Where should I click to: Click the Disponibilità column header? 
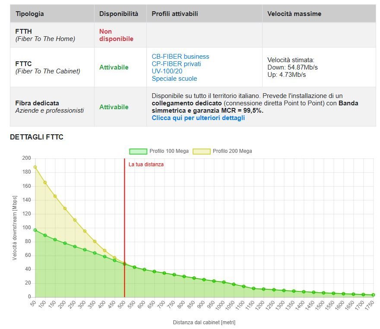(x=119, y=14)
